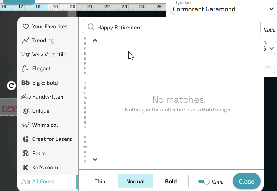This screenshot has width=277, height=191.
Task: Choose the Normal weight button
Action: (x=135, y=181)
